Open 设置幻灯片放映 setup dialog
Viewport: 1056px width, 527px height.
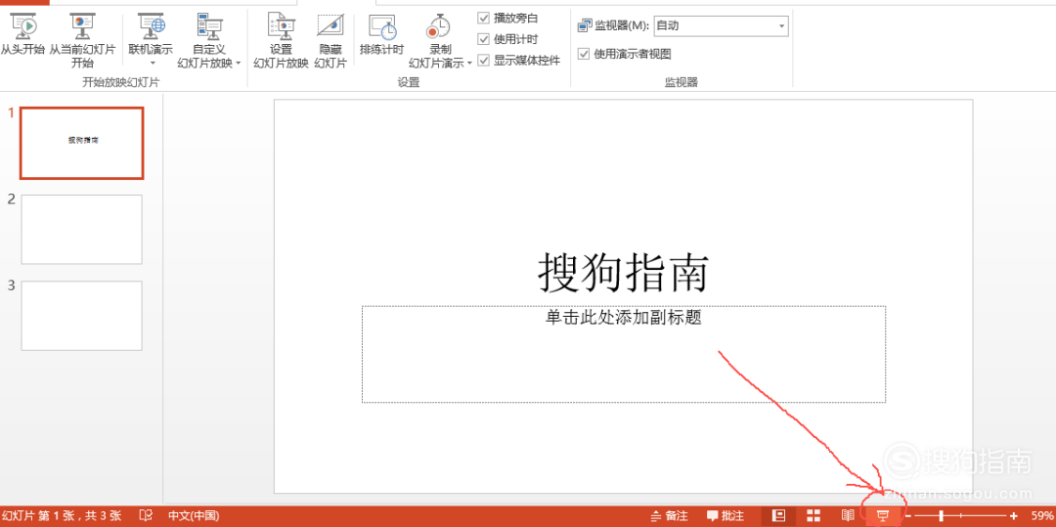281,40
